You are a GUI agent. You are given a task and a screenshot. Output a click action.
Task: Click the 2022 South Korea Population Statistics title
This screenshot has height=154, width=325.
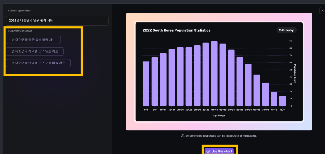177,30
